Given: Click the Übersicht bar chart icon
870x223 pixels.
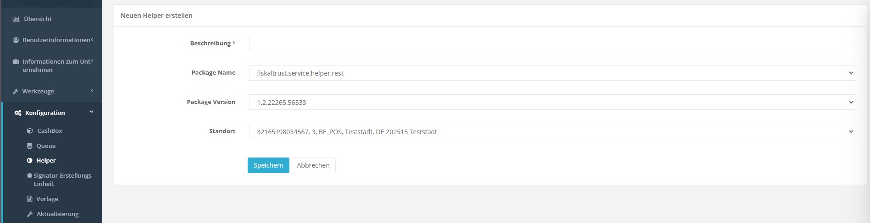Looking at the screenshot, I should click(16, 19).
